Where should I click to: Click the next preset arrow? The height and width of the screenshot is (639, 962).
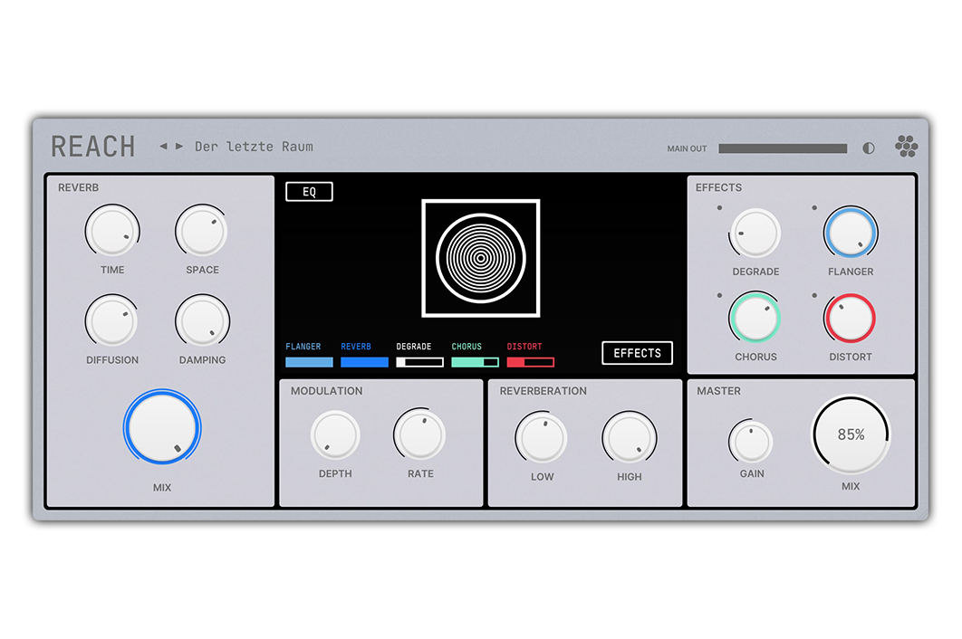179,146
